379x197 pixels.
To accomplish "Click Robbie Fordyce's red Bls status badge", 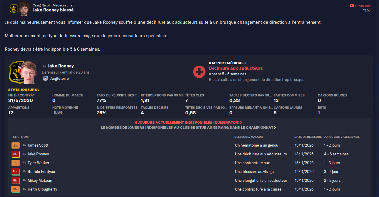I will click(15, 172).
